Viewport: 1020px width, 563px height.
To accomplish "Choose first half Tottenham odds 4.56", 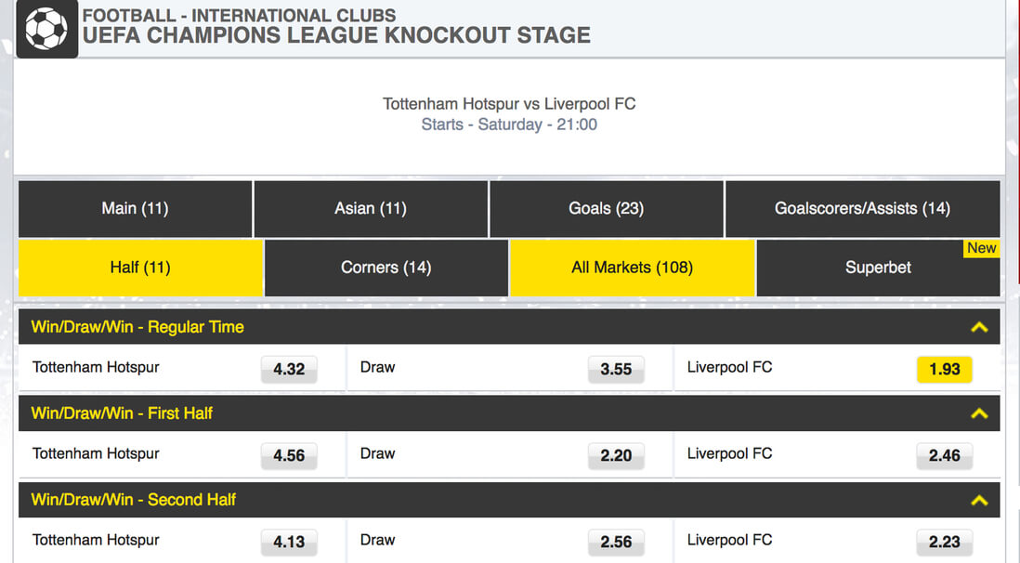I will tap(289, 455).
